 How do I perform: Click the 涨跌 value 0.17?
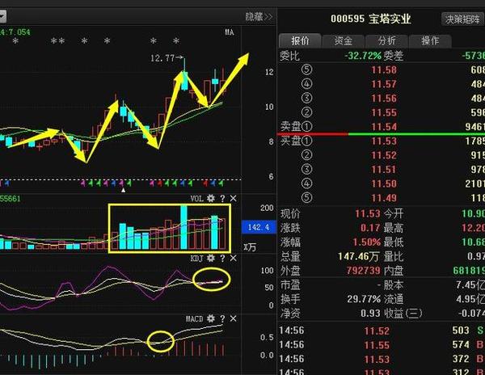(x=370, y=228)
